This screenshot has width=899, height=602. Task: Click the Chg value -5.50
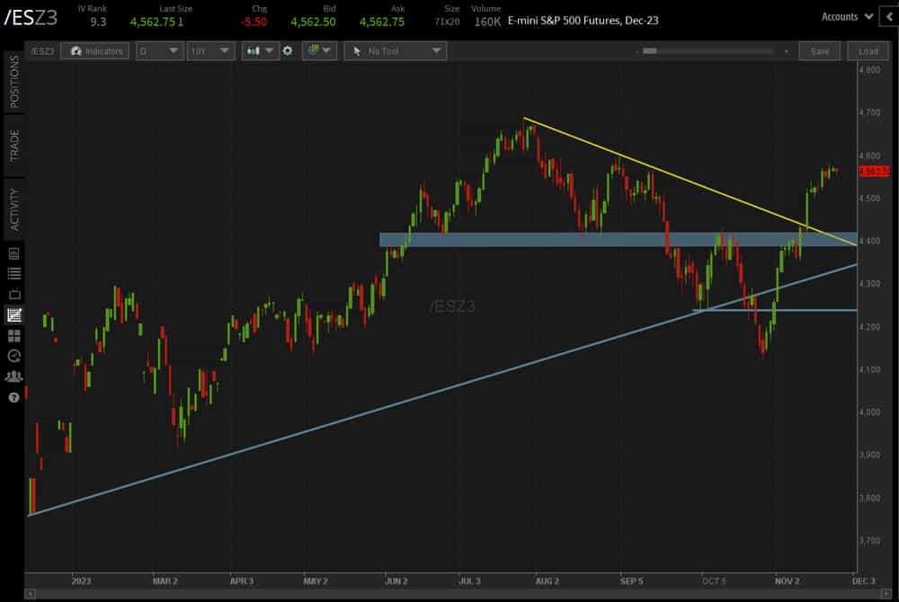click(254, 22)
